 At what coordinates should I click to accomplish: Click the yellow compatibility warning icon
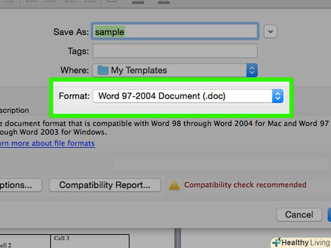[x=174, y=185]
